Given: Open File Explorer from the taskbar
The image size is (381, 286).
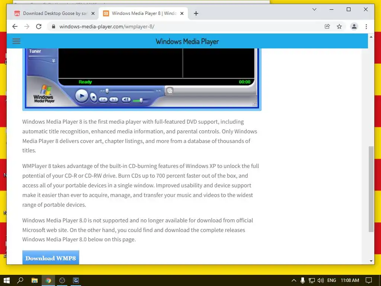Looking at the screenshot, I should pyautogui.click(x=35, y=280).
